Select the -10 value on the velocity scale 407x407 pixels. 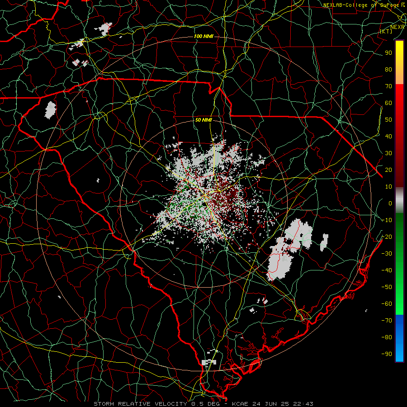(x=387, y=220)
